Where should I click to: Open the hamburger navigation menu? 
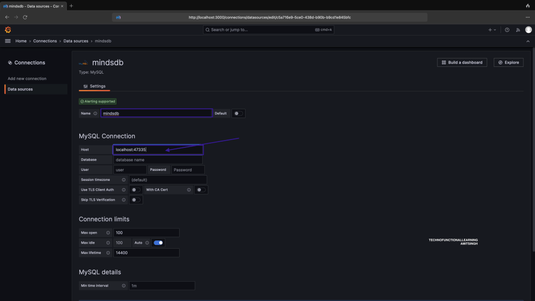[x=8, y=41]
